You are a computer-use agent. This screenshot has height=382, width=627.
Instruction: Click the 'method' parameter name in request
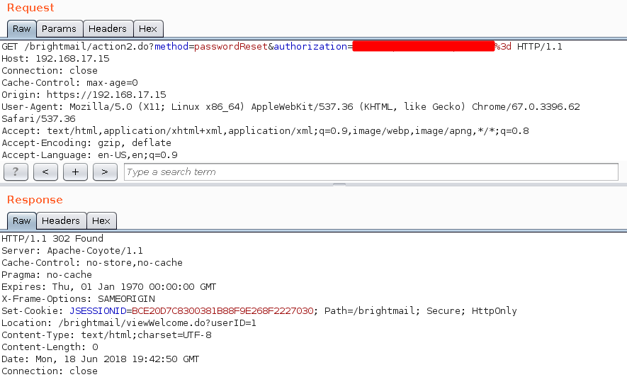(171, 46)
